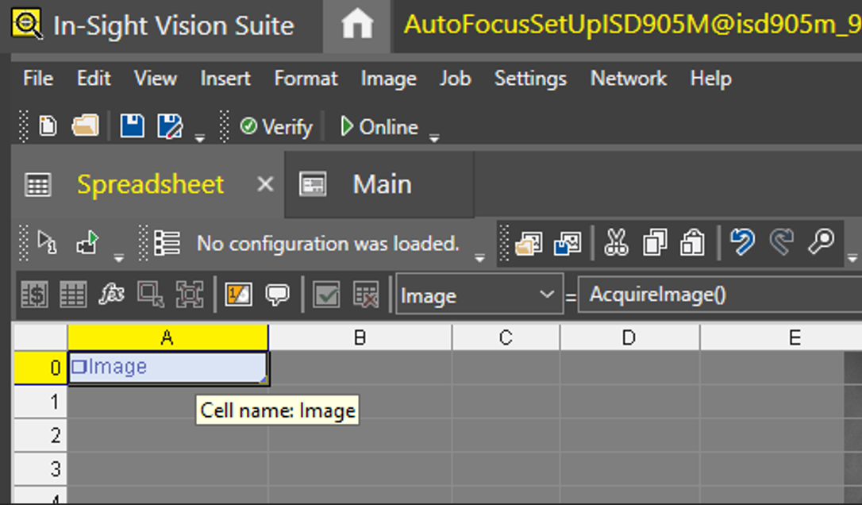Create a new job with New icon
The height and width of the screenshot is (505, 862).
pos(48,126)
